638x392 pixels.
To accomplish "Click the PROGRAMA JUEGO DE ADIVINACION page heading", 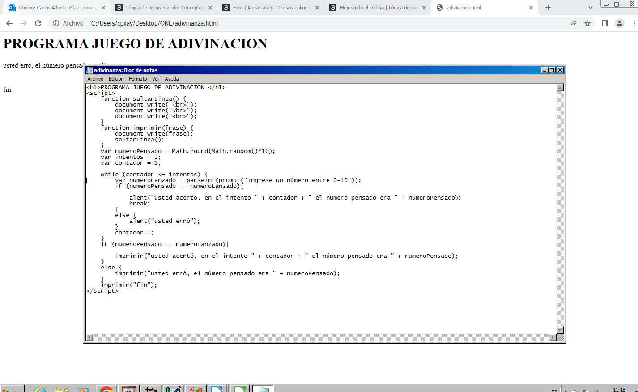I will (x=135, y=44).
